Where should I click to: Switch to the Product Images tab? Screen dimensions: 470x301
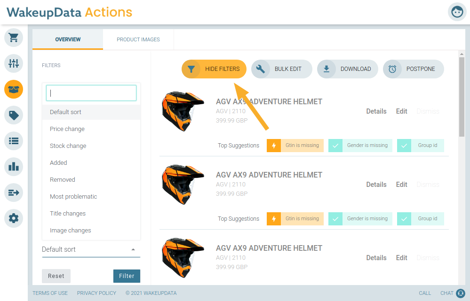point(138,39)
